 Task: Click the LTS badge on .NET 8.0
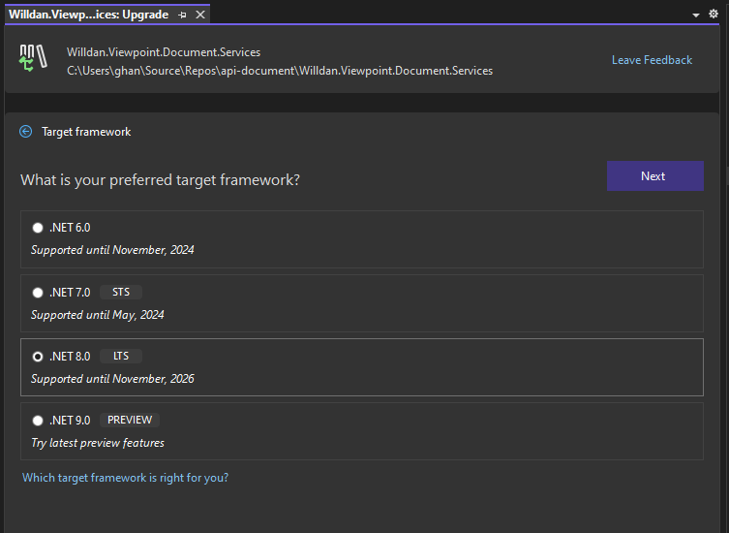coord(121,357)
